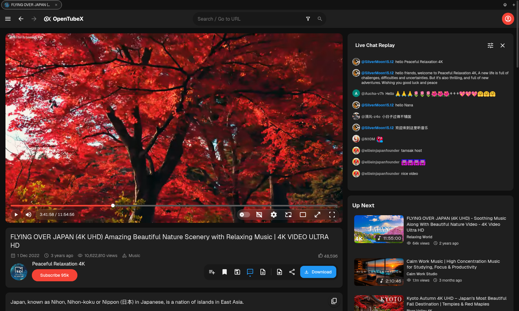
Task: Close the FLYING OVER JAPAN tab
Action: click(x=56, y=5)
